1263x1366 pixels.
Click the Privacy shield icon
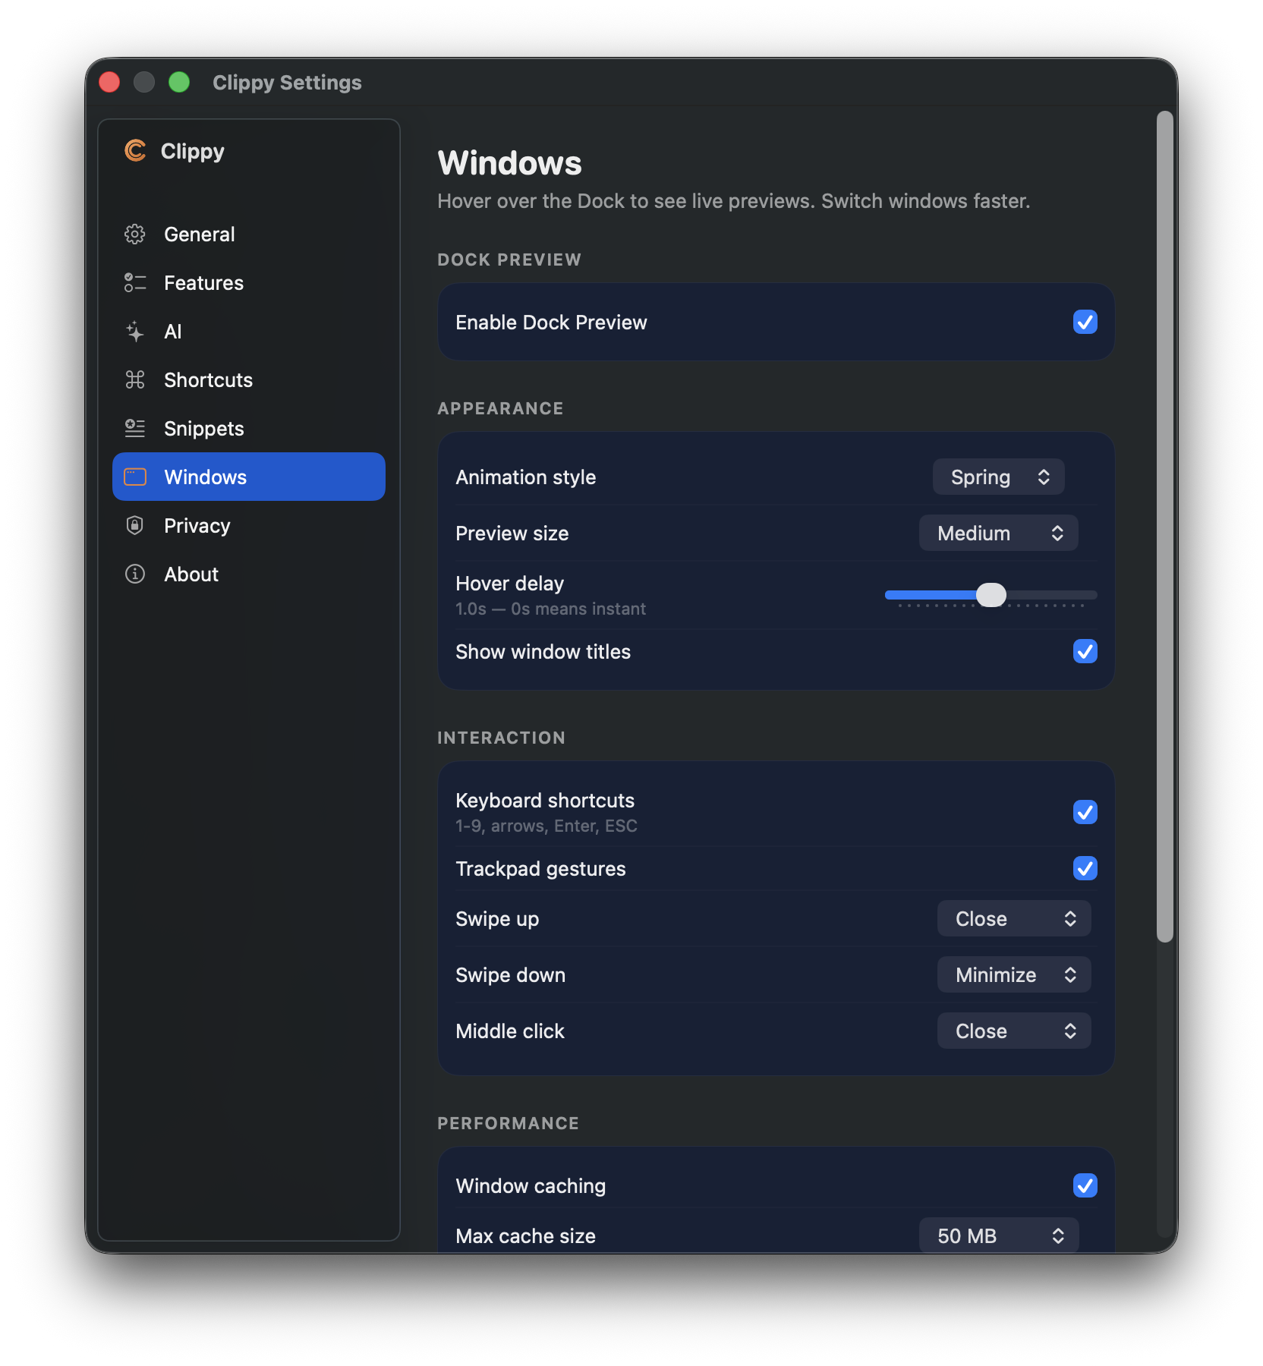[x=135, y=526]
